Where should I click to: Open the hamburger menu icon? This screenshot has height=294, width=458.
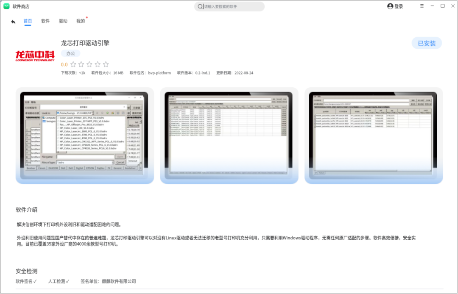(422, 6)
